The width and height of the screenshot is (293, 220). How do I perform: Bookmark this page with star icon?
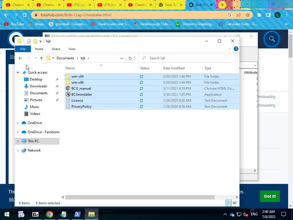coord(248,15)
